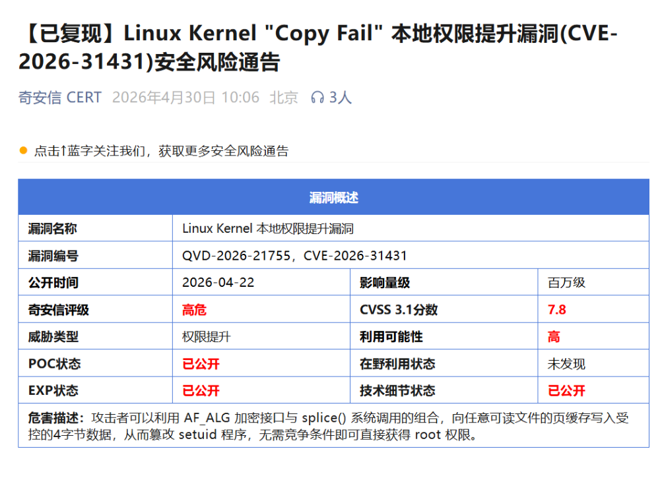Select the 漏洞概述 table header
The height and width of the screenshot is (478, 660).
pyautogui.click(x=330, y=196)
